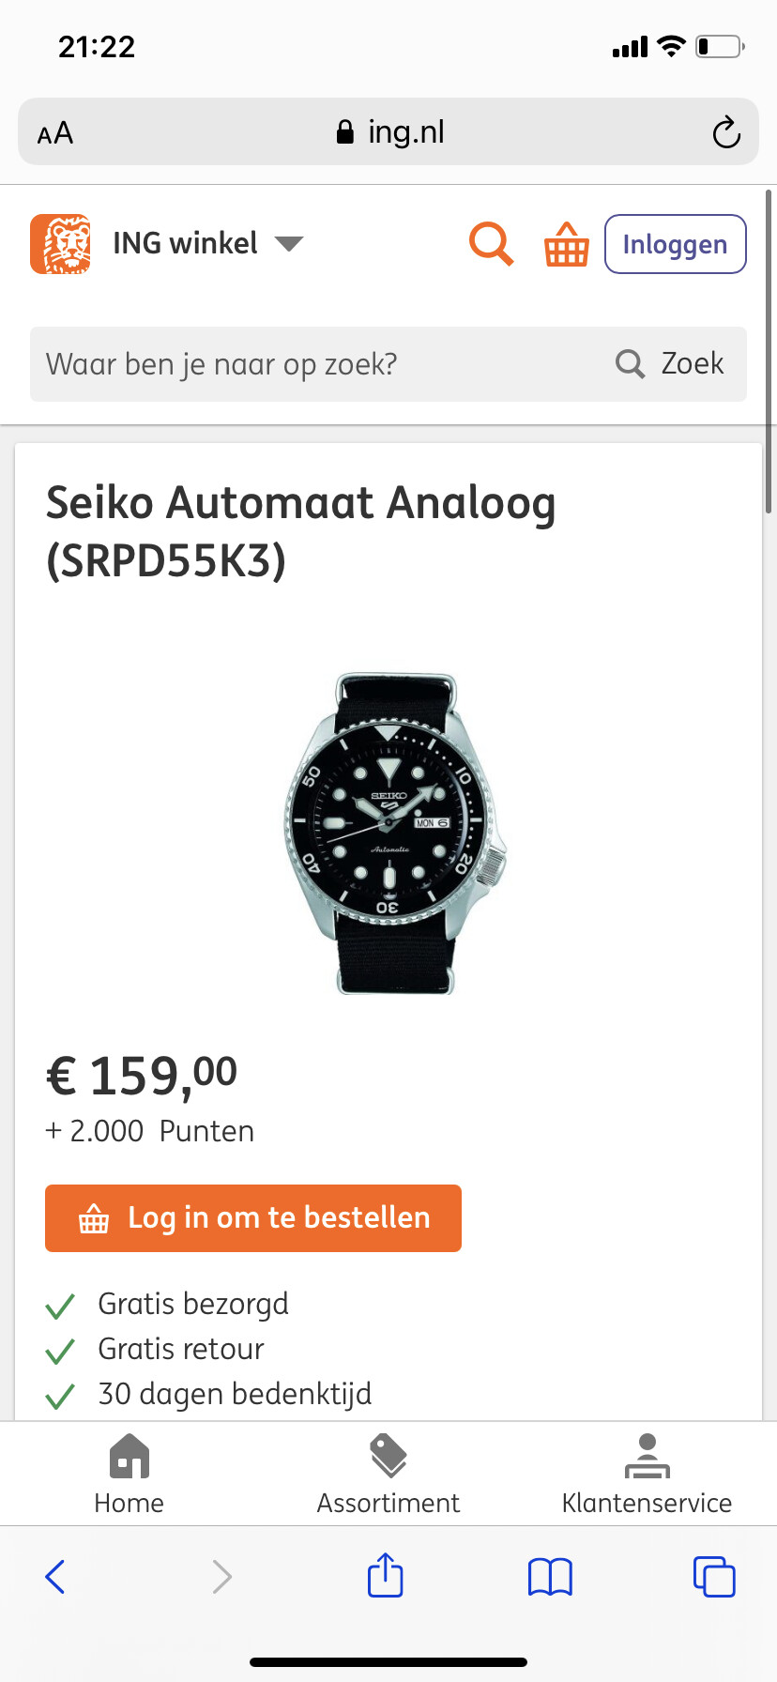Click Log in om te bestellen
The width and height of the screenshot is (777, 1682).
point(253,1218)
